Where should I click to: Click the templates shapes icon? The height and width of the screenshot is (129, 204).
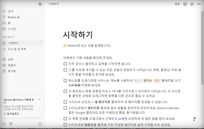pyautogui.click(x=4, y=65)
